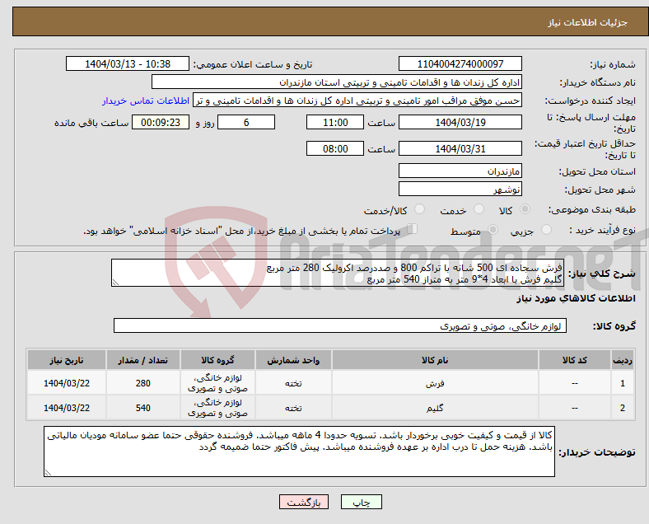Click the buyer notes text area
Viewport: 649px width, 524px height.
pos(299,451)
